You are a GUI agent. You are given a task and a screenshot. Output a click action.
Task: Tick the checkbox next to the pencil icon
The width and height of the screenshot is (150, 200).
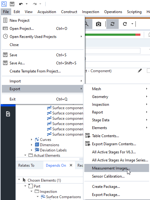[148, 71]
